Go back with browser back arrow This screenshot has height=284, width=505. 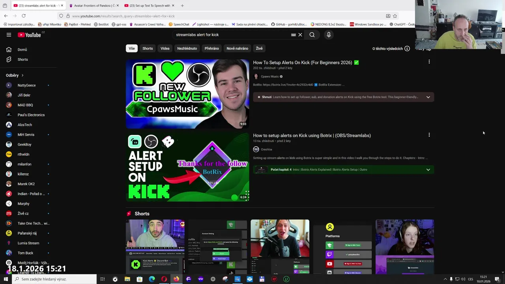click(6, 16)
